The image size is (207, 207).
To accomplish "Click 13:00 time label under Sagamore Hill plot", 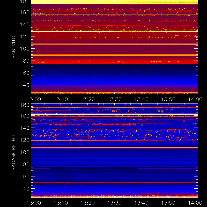I will coord(34,203).
